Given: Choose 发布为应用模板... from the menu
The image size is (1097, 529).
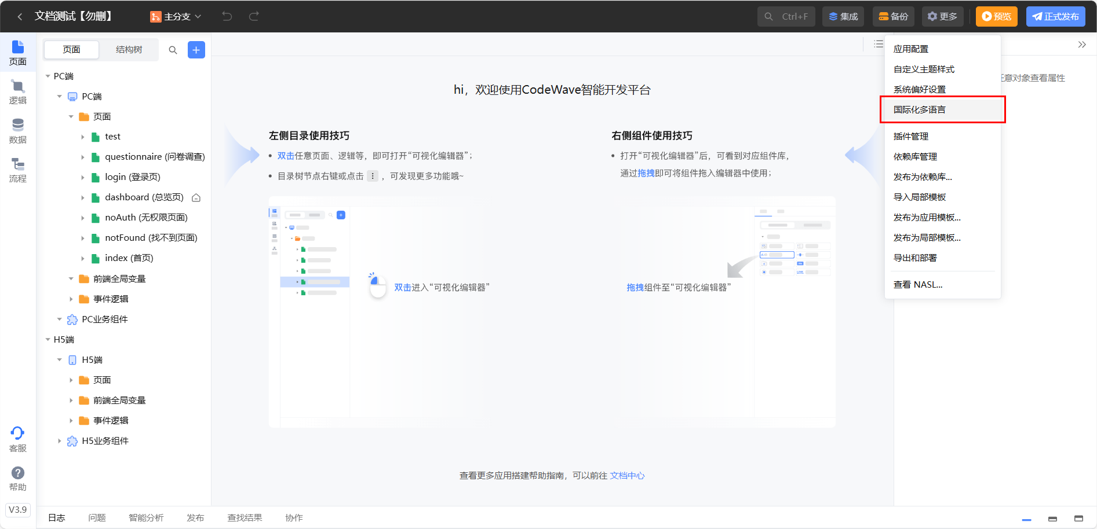Looking at the screenshot, I should tap(943, 218).
